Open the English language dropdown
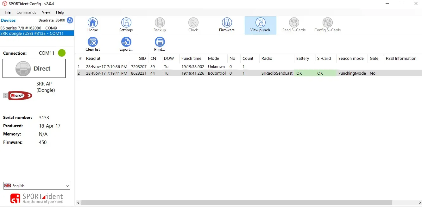 (37, 186)
